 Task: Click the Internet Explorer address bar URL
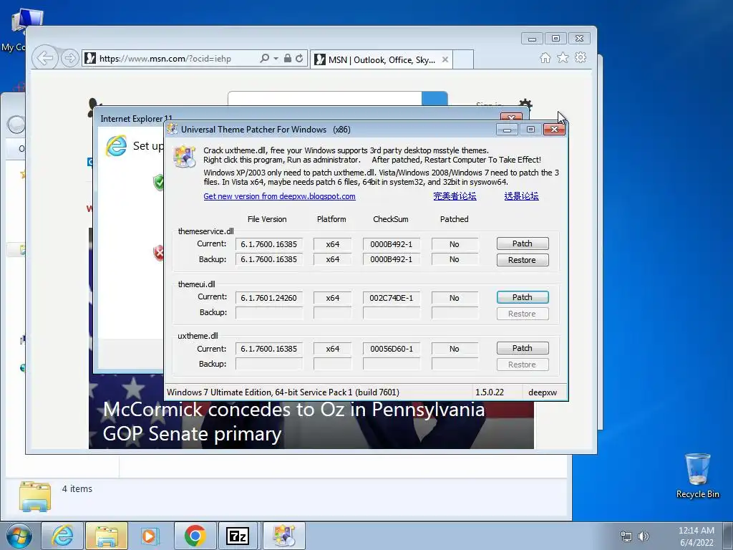pos(165,59)
